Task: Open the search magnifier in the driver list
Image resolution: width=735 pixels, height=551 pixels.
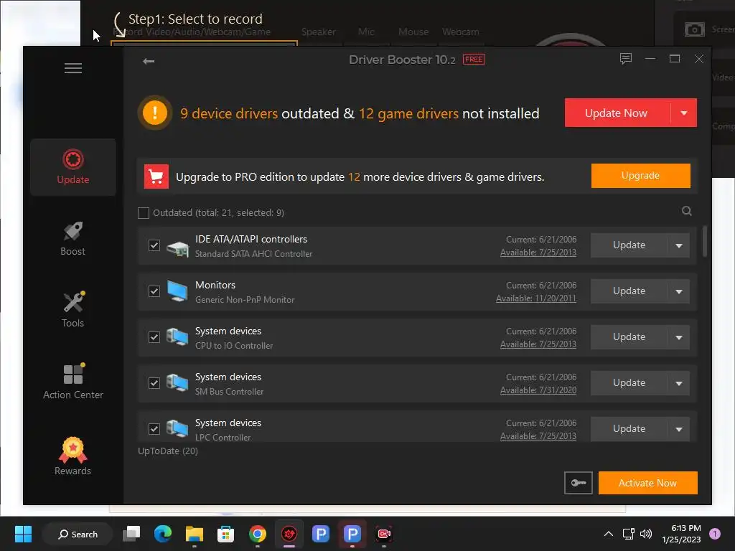Action: (687, 211)
